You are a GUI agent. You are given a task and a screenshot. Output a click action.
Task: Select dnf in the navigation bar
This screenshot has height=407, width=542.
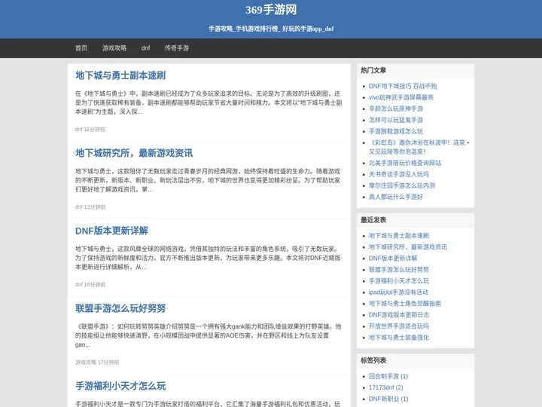145,48
